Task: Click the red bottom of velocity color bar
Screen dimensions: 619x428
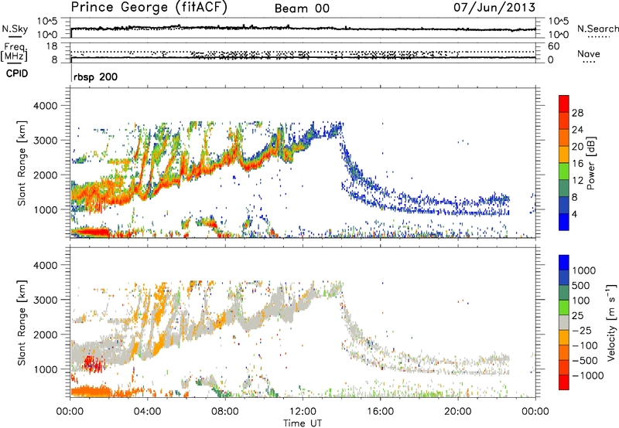Action: (x=564, y=382)
